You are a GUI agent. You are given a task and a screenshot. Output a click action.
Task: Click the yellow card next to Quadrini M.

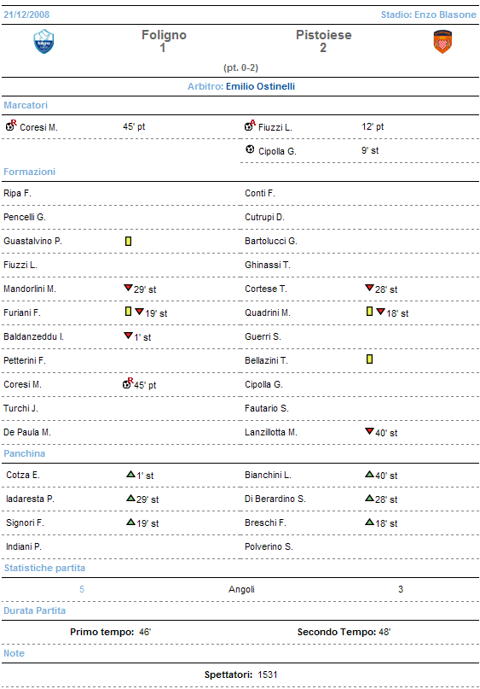(x=369, y=312)
